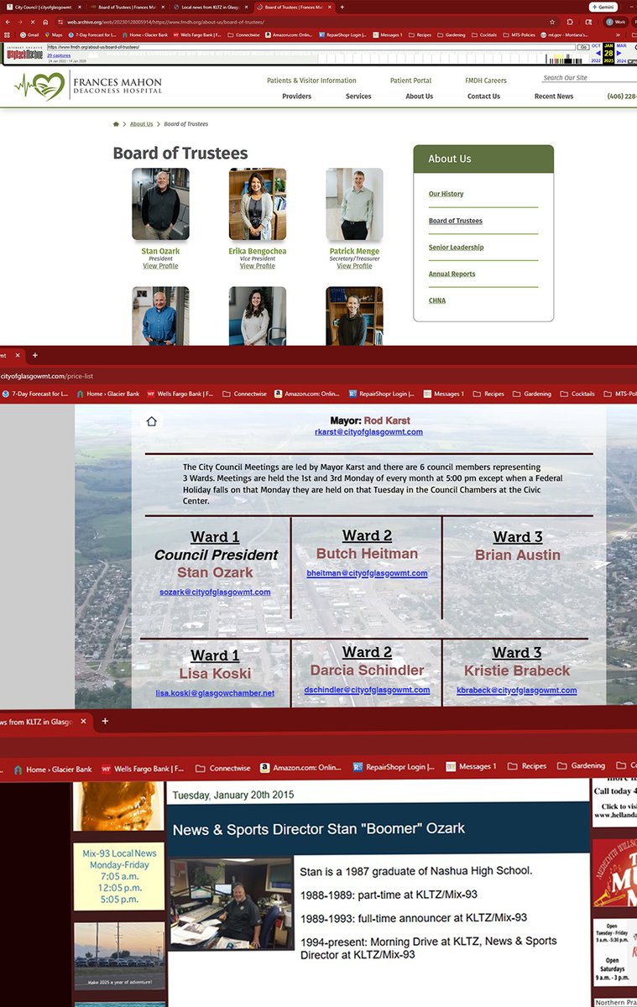Close the KLTZ news tab in bottom window
Image resolution: width=637 pixels, height=1007 pixels.
83,721
